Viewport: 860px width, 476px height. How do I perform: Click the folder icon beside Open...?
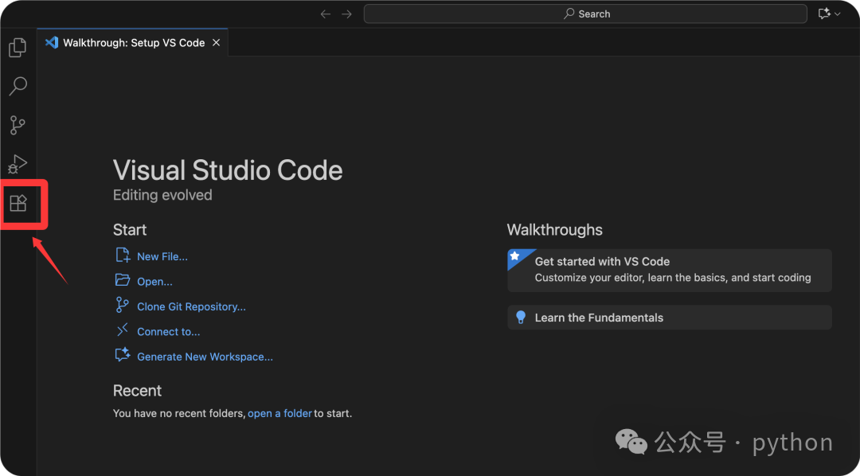(123, 280)
